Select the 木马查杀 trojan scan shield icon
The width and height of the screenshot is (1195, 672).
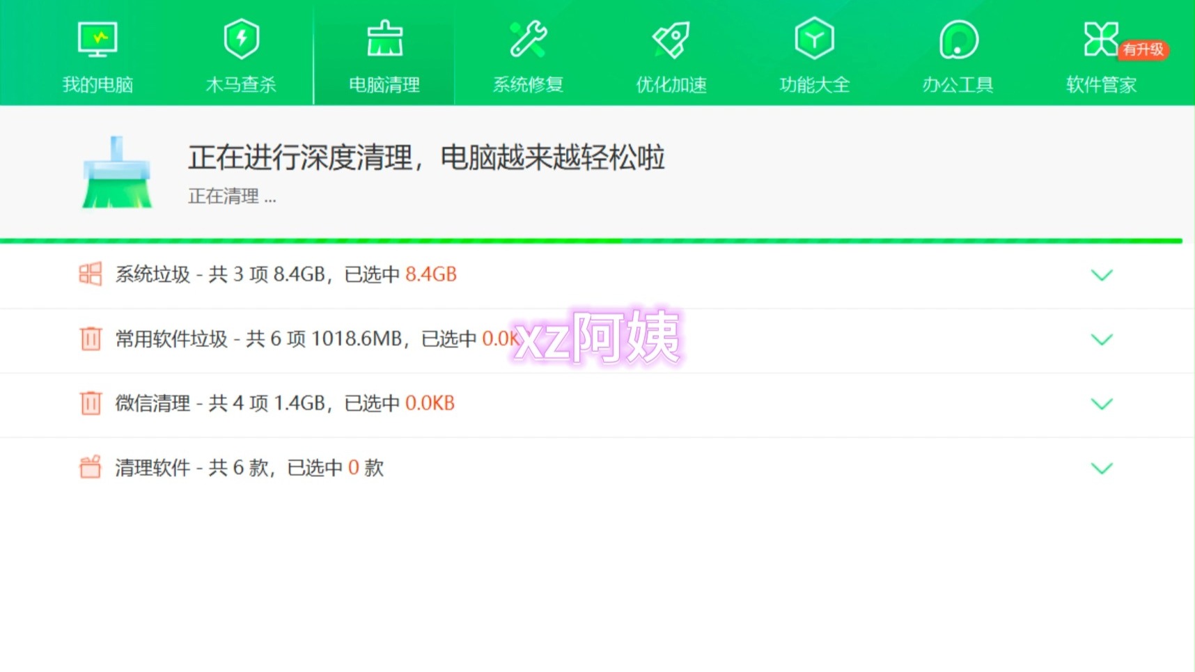pyautogui.click(x=240, y=40)
